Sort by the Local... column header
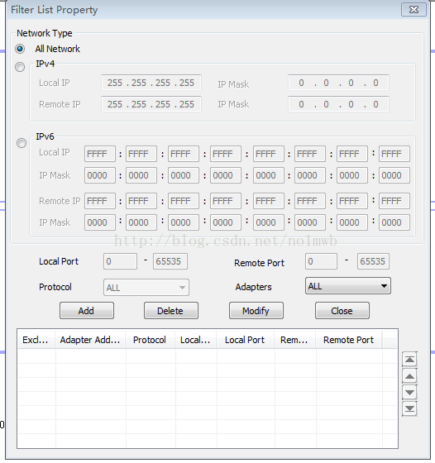Viewport: 435px width, 463px height. [196, 340]
